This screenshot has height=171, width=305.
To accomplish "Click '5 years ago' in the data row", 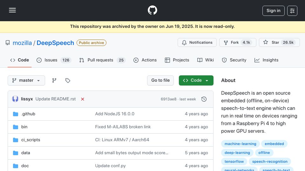I will (196, 153).
